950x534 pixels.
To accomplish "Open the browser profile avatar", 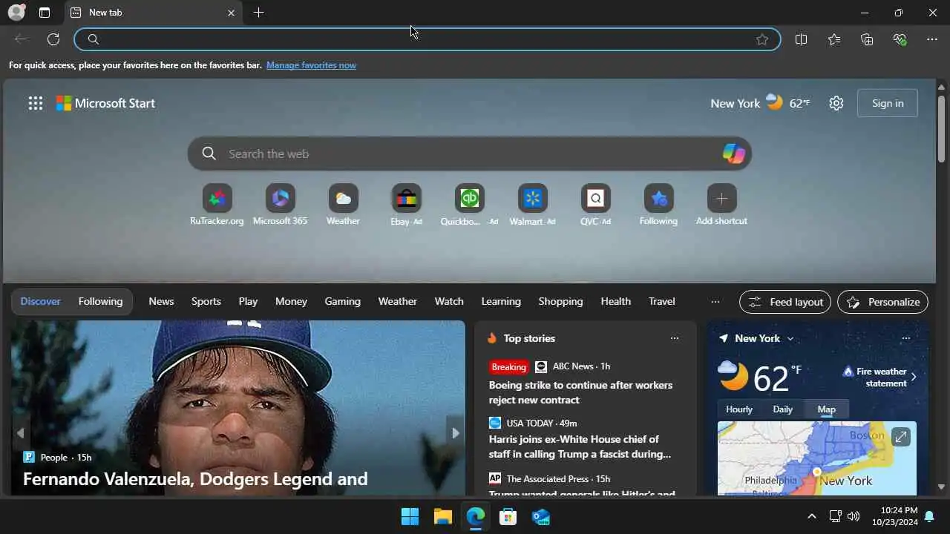I will tap(16, 13).
